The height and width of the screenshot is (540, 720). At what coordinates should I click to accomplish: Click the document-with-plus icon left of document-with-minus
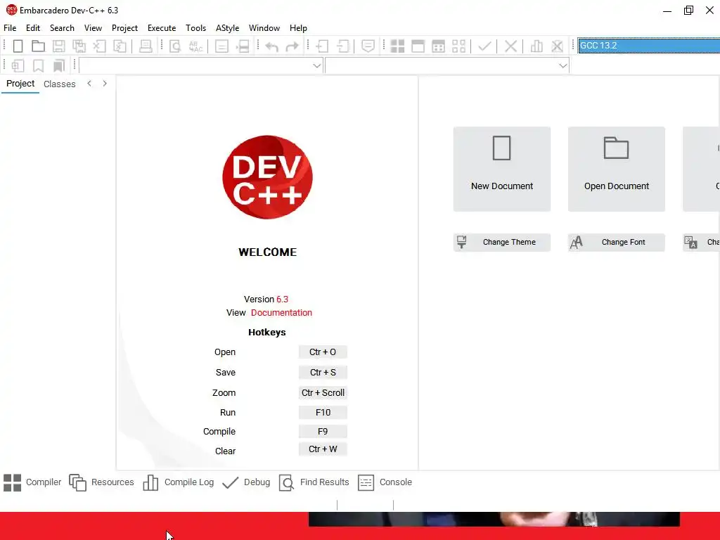point(322,46)
